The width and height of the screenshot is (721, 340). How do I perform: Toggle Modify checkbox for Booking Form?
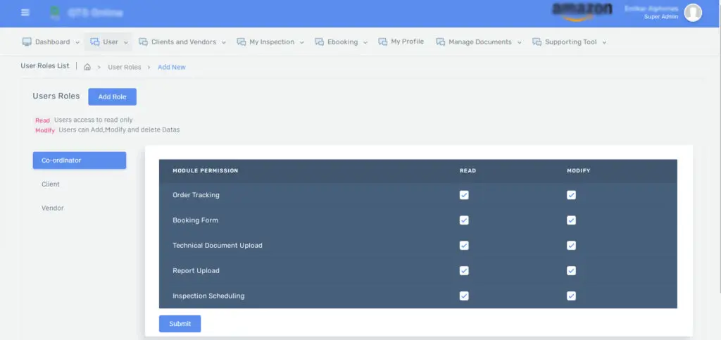[571, 220]
